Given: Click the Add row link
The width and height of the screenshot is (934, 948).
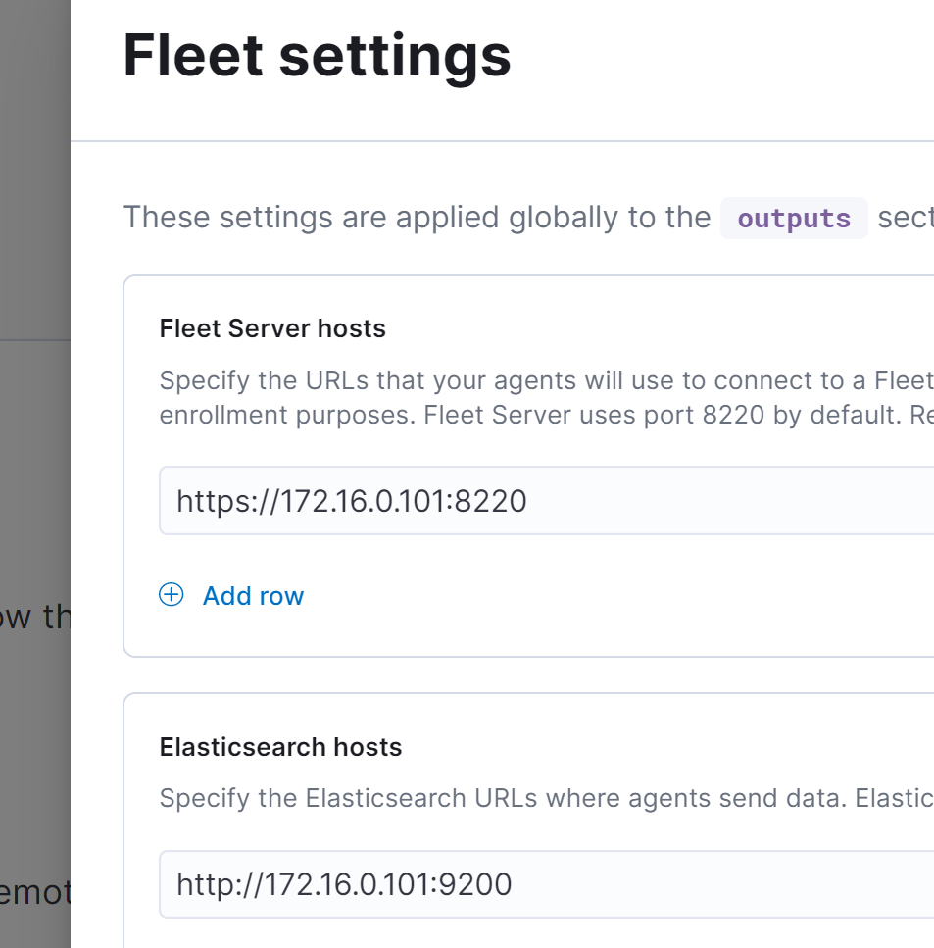Looking at the screenshot, I should (x=253, y=596).
